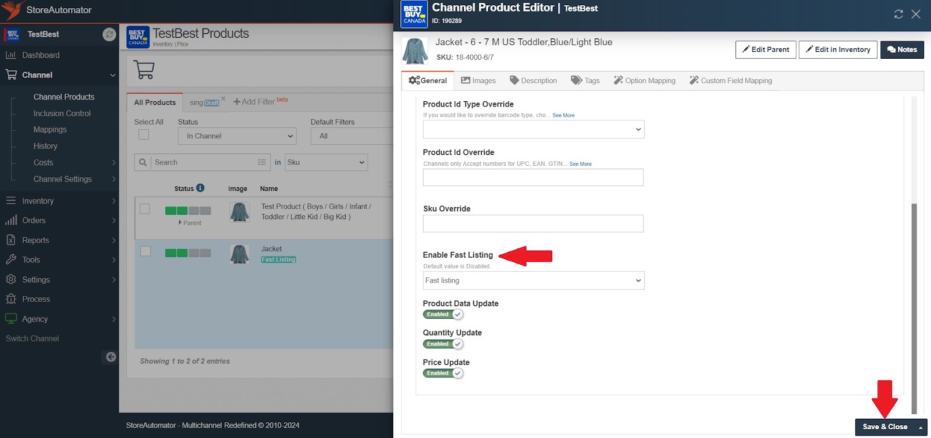Image resolution: width=931 pixels, height=438 pixels.
Task: Click the Sku Override input field
Action: [x=533, y=223]
